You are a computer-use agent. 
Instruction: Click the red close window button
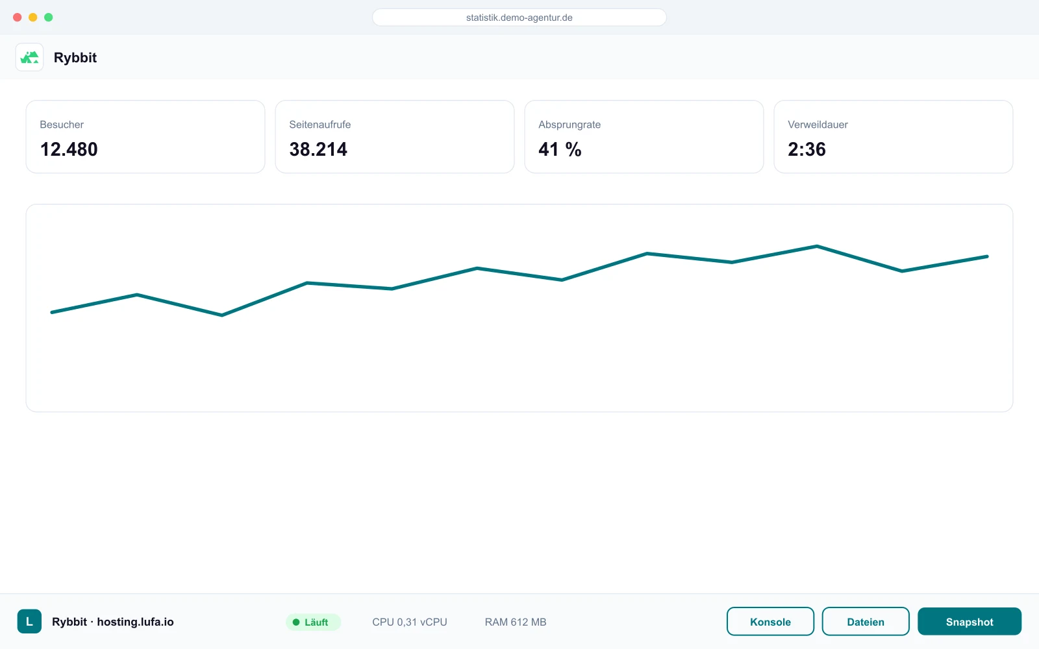[x=18, y=18]
